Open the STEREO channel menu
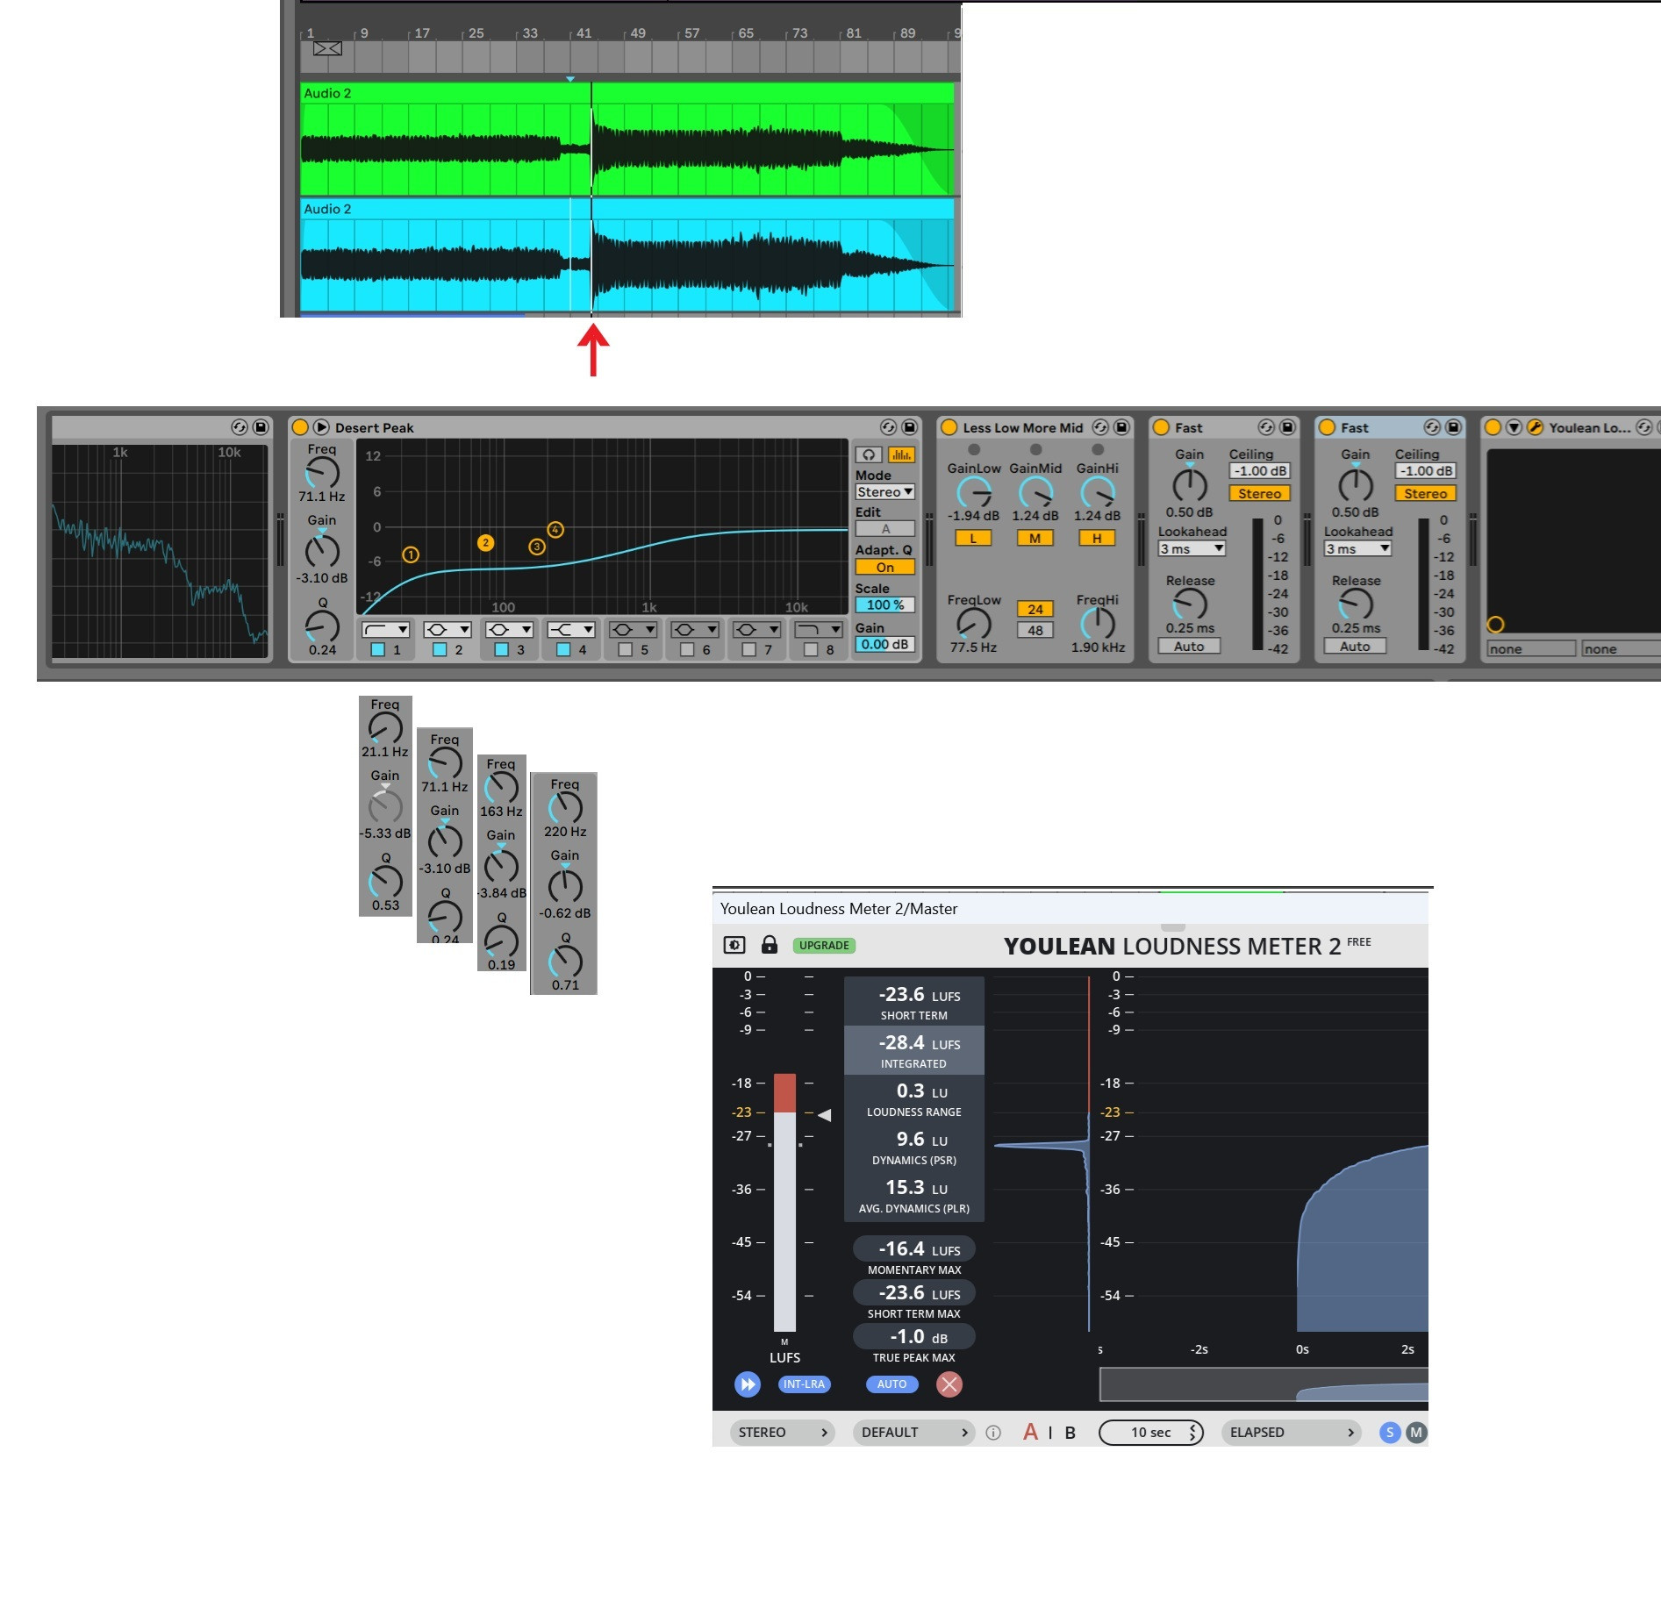The height and width of the screenshot is (1602, 1661). tap(782, 1433)
